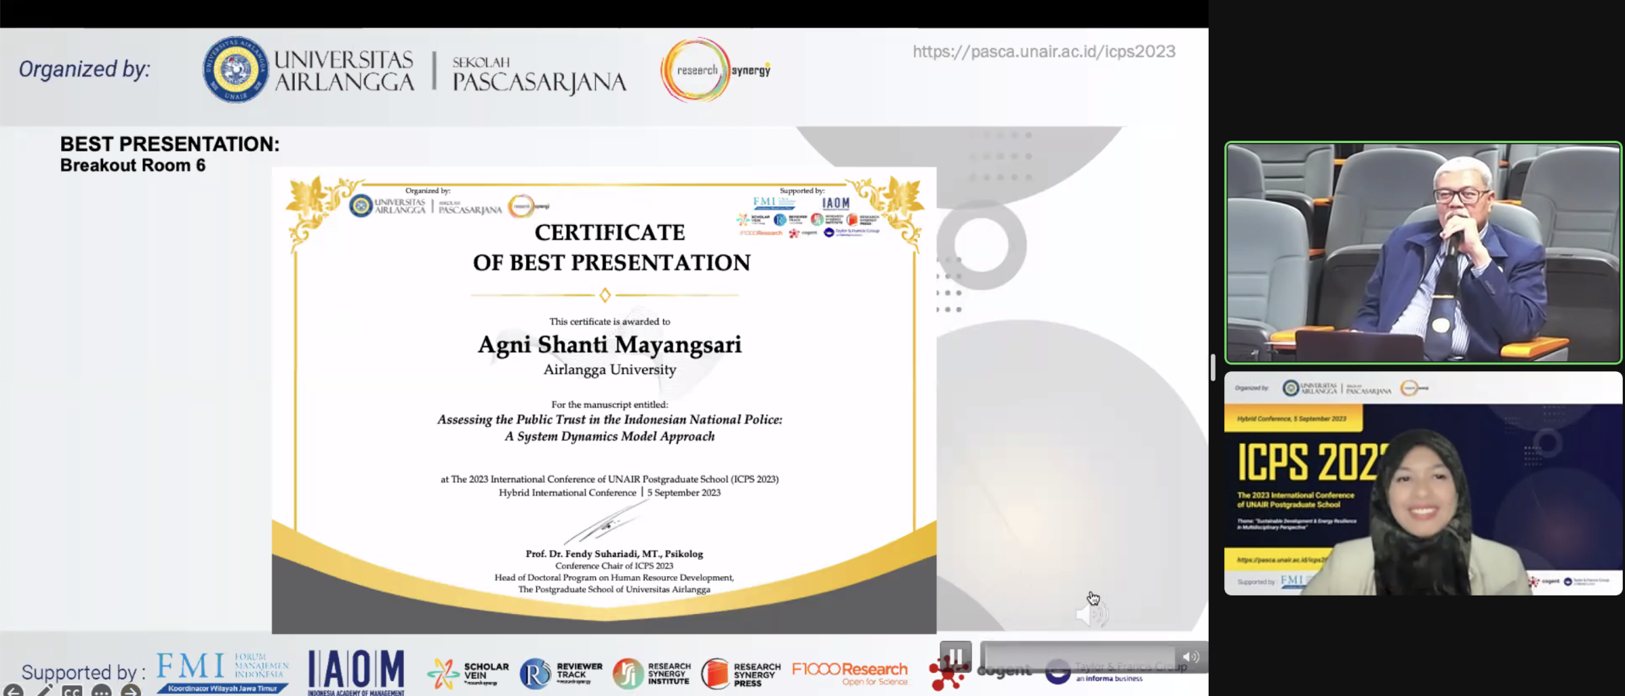Advance to next slide with forward arrow

coord(131,691)
